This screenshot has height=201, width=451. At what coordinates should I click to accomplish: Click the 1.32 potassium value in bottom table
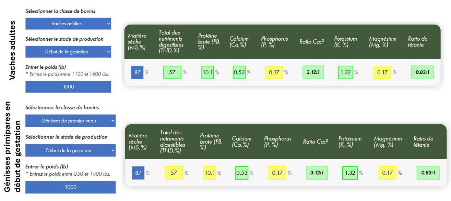point(350,173)
